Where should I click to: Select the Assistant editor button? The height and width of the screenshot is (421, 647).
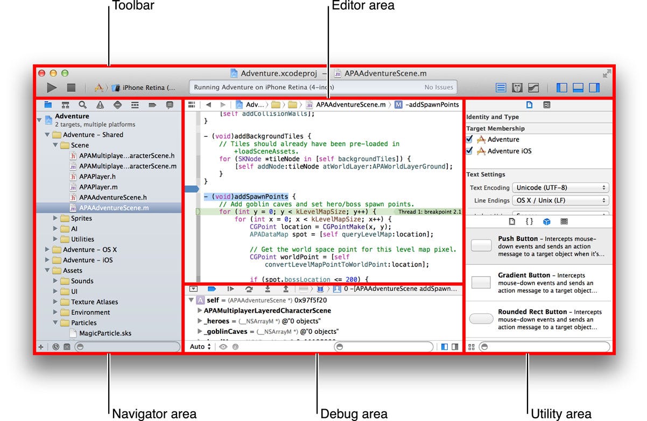click(x=517, y=88)
